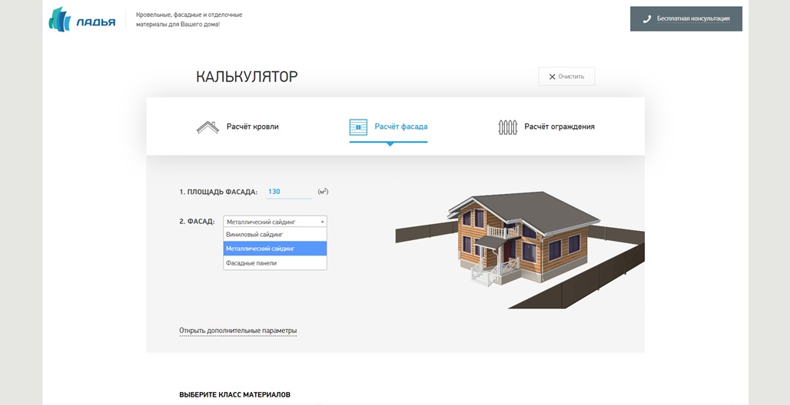Screen dimensions: 790x405
Task: Collapse the Фасад dropdown via Металлический сайдинг box
Action: coord(275,222)
